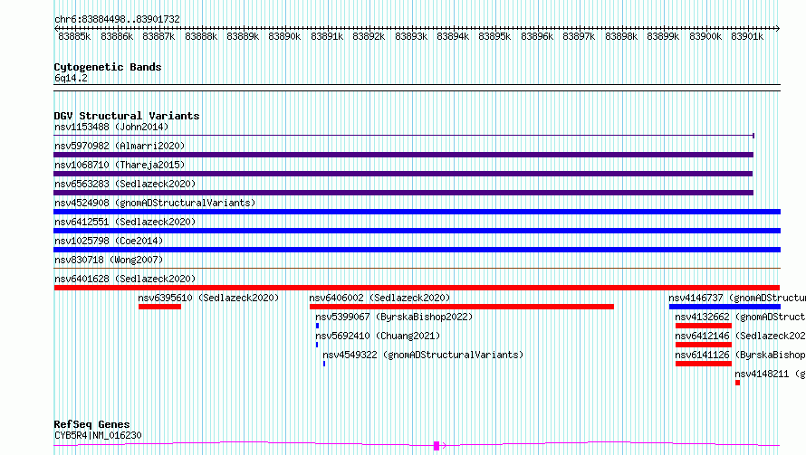
Task: Open nsv4549322 (gnomADStructuralVariants) label
Action: pos(423,355)
